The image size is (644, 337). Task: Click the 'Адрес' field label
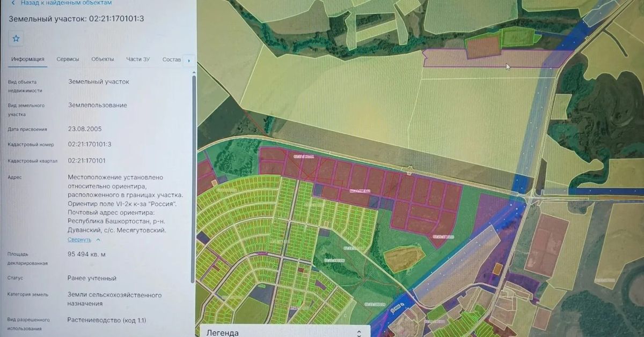point(14,176)
